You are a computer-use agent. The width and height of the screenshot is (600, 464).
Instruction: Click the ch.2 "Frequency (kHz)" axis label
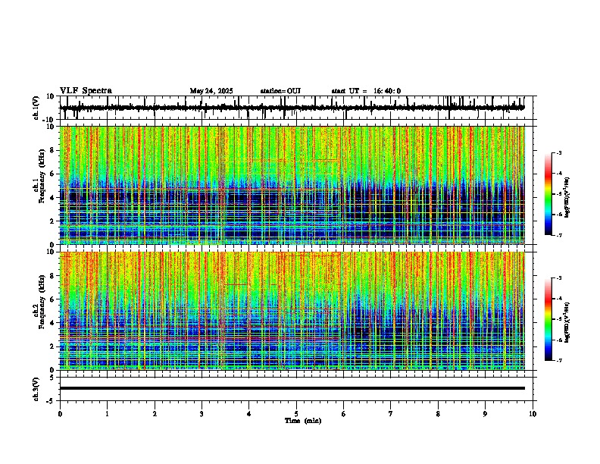tap(42, 302)
